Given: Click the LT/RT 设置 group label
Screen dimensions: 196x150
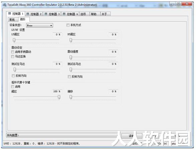Looking at the screenshot, I should (18, 30).
